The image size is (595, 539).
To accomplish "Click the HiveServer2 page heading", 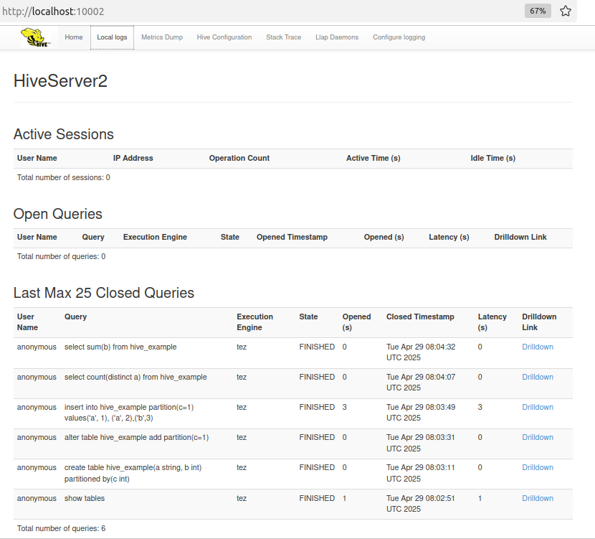I will [60, 81].
